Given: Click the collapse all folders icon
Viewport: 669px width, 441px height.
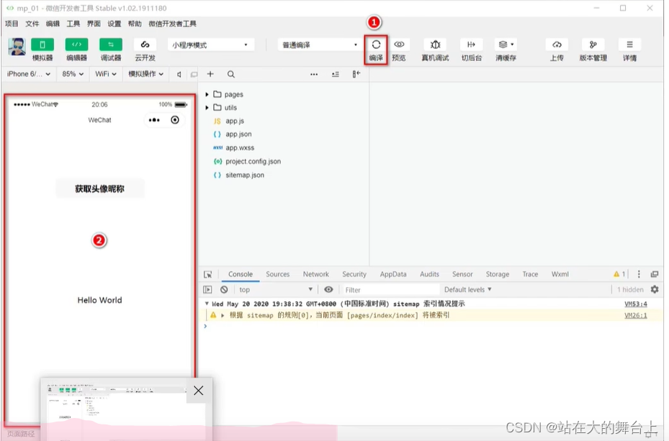Looking at the screenshot, I should (x=336, y=74).
